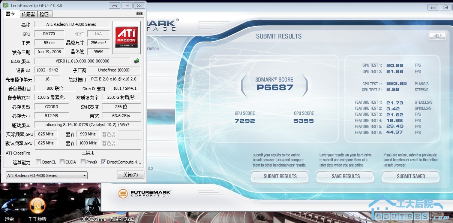The image size is (453, 223).
Task: Click the ATI Radeon logo image
Action: (x=126, y=37)
